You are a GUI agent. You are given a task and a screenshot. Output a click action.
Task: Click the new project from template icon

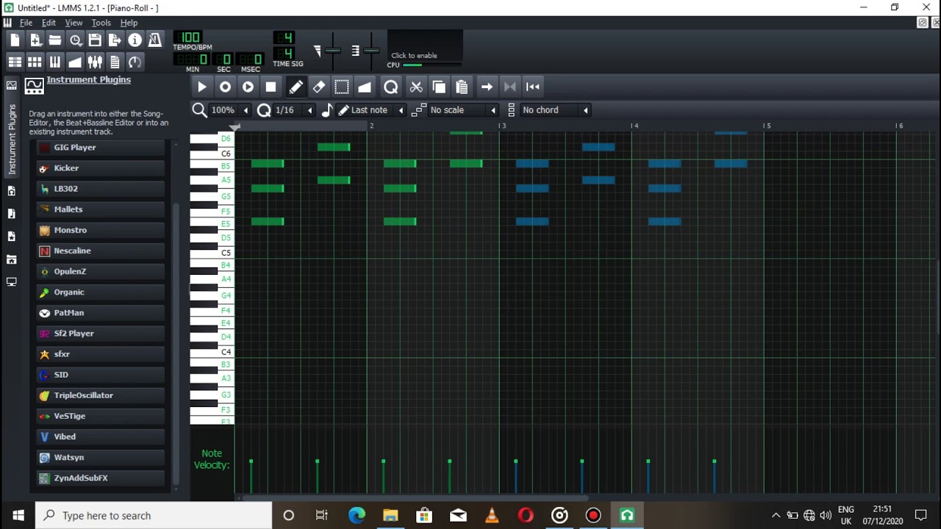[35, 40]
